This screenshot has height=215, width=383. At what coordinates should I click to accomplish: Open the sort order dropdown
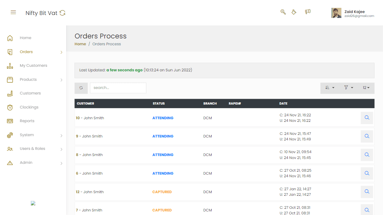(x=330, y=88)
